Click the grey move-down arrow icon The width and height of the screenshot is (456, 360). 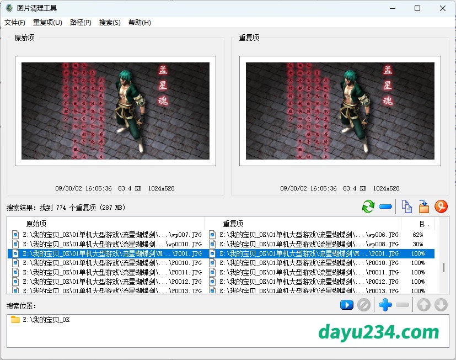(x=441, y=305)
